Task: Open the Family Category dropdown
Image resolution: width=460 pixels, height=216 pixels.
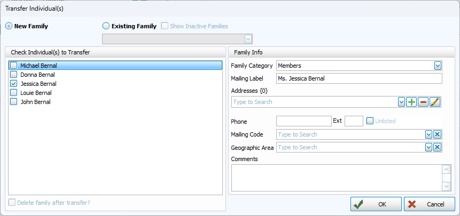Action: click(438, 66)
